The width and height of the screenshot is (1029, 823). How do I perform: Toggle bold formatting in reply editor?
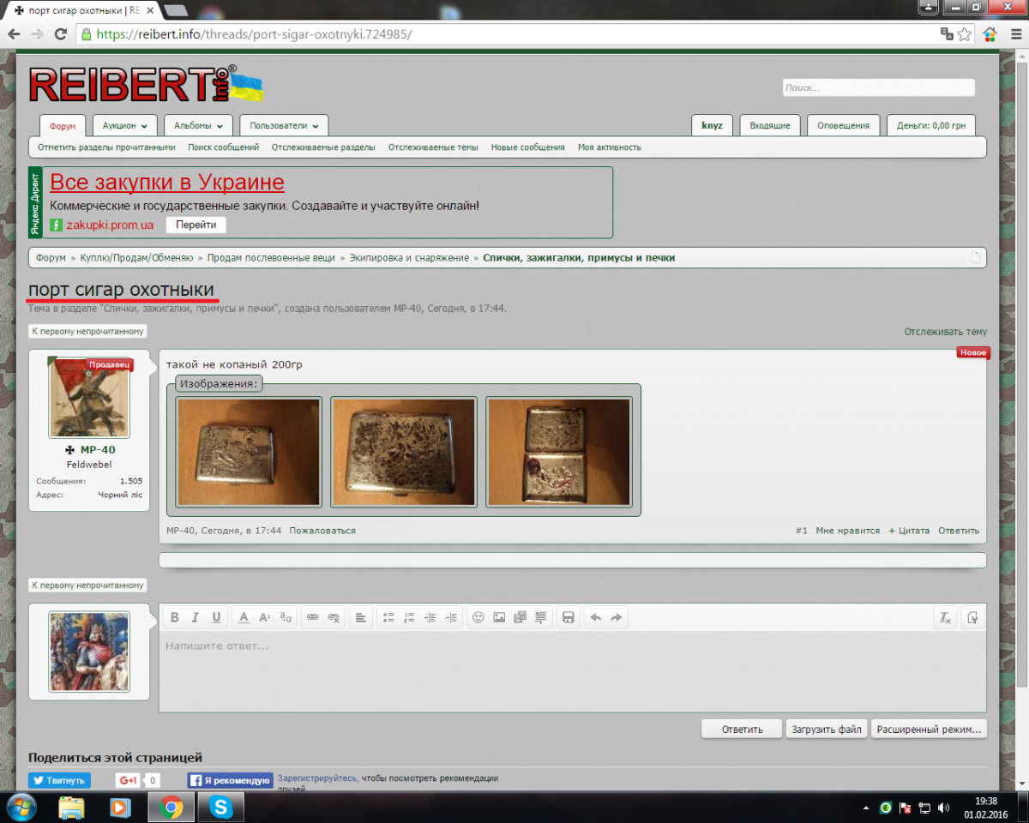(x=175, y=617)
